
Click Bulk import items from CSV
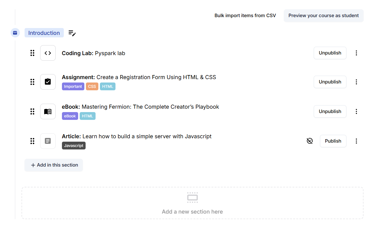coord(245,16)
